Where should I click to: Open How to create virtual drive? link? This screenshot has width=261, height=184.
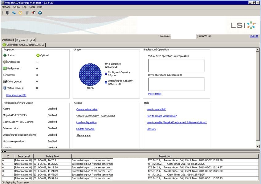coord(162,116)
